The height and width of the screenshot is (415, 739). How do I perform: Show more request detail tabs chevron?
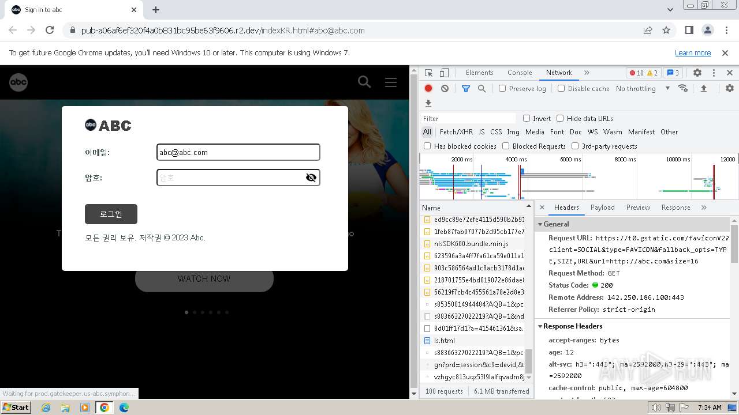704,207
